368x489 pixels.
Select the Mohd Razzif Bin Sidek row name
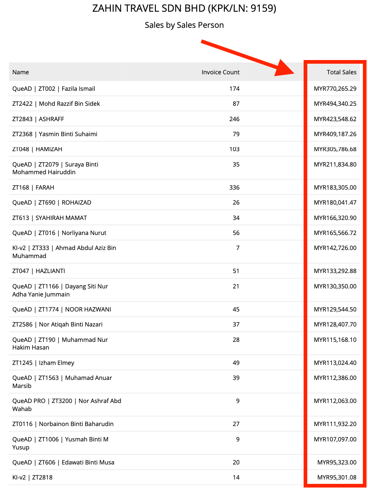pos(56,104)
